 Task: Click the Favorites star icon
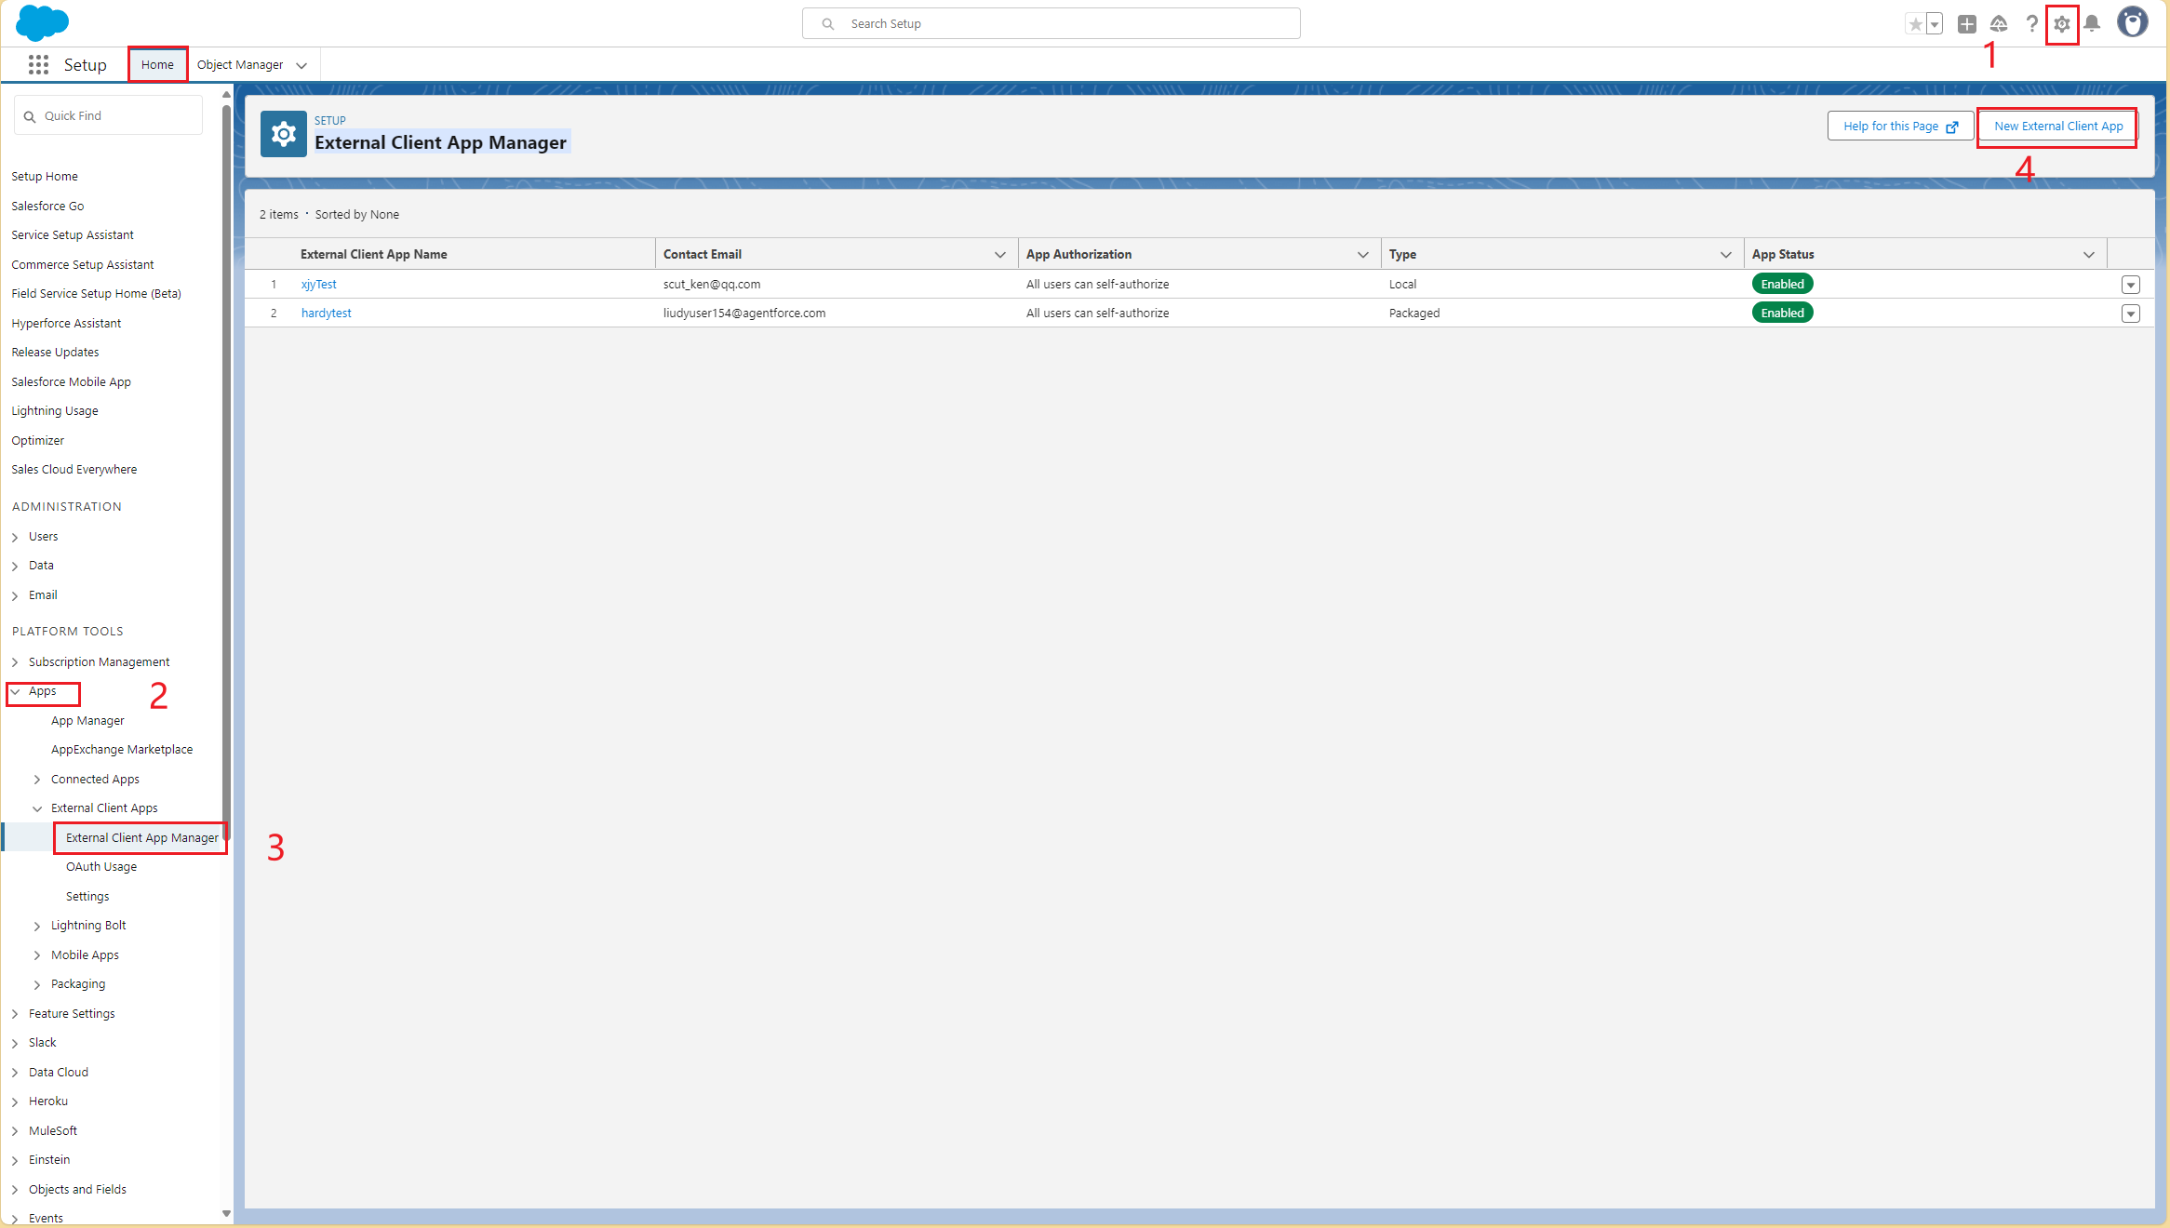[x=1915, y=24]
